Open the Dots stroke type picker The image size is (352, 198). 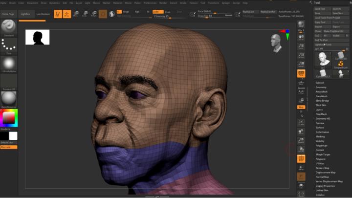click(x=9, y=45)
